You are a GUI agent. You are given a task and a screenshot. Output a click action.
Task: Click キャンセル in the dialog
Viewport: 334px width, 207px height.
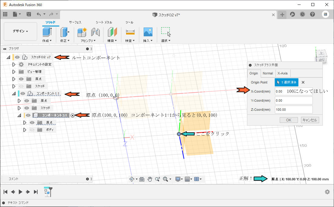310,120
